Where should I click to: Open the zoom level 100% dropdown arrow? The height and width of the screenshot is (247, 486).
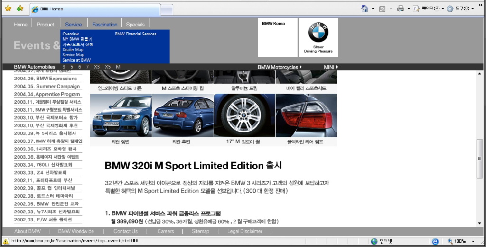tap(473, 241)
